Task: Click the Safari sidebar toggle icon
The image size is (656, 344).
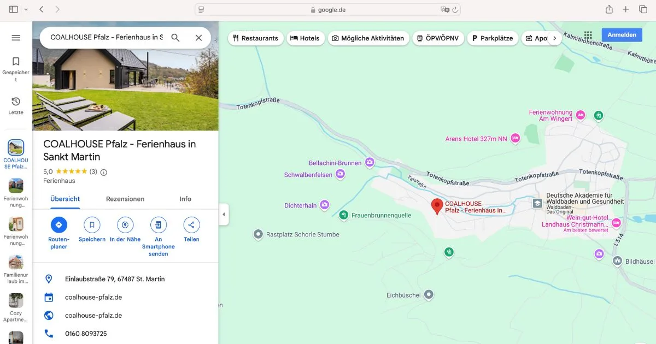Action: coord(13,9)
